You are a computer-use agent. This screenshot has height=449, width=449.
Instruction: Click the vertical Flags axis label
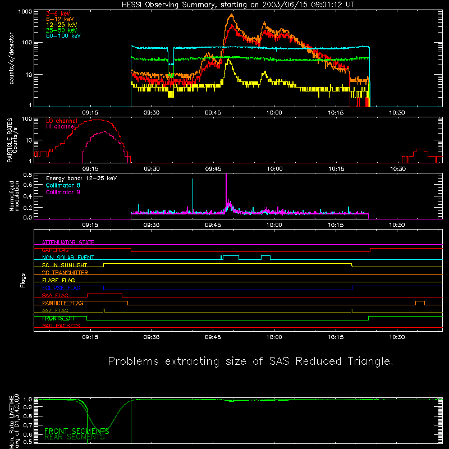(23, 281)
